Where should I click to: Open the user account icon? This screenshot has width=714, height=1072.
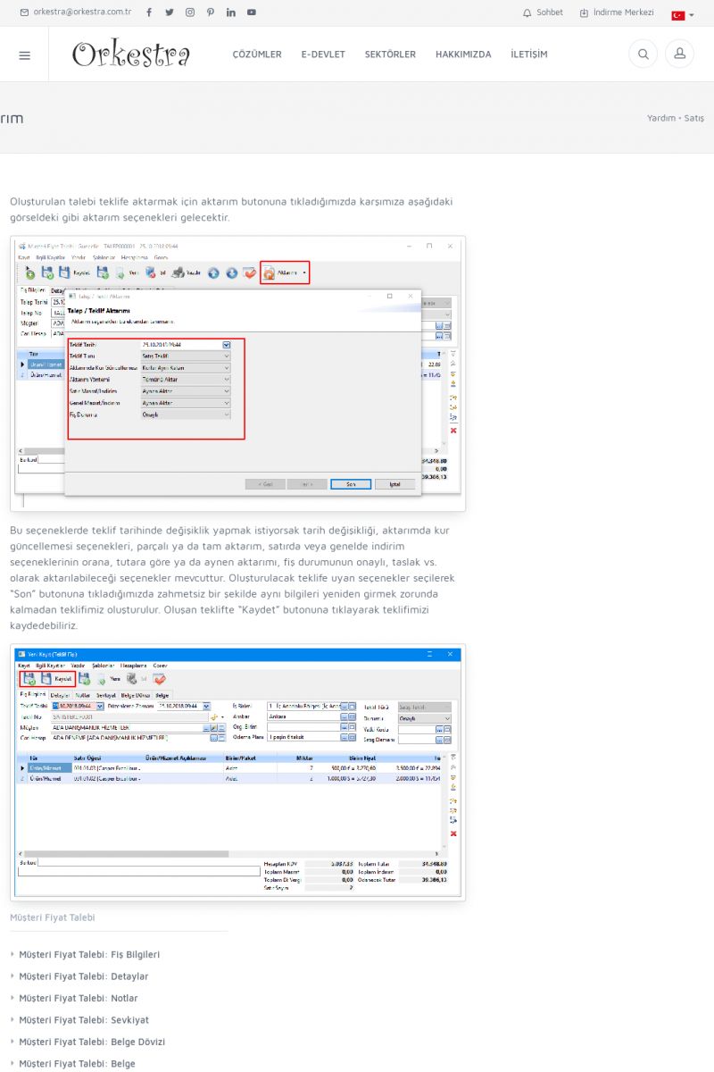[679, 54]
